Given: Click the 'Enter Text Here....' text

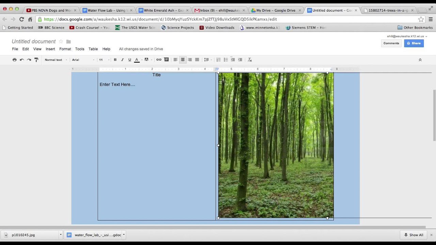Looking at the screenshot, I should [x=117, y=84].
